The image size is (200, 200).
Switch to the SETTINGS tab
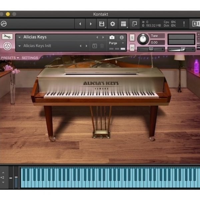point(30,58)
